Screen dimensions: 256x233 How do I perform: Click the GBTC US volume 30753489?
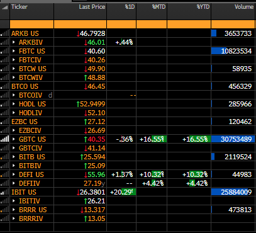[237, 139]
